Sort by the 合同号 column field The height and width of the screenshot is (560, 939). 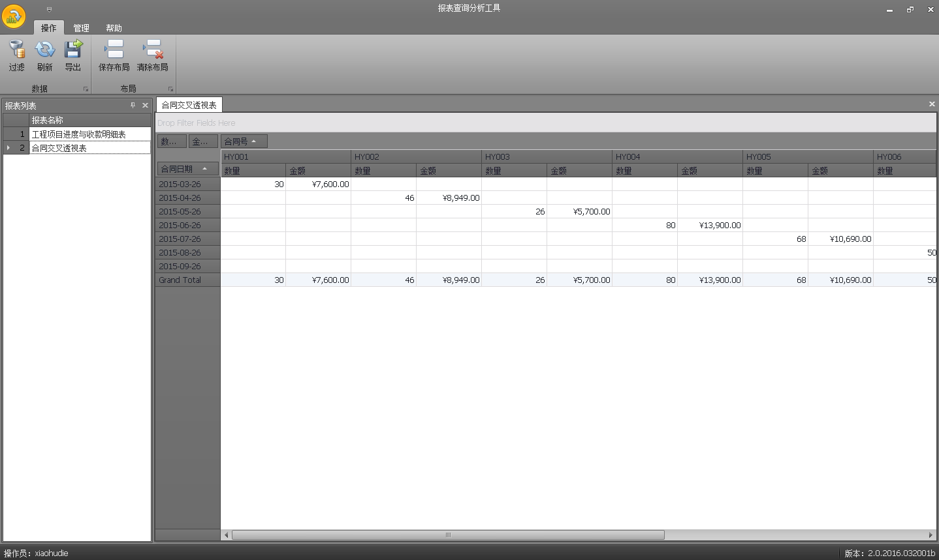click(244, 141)
